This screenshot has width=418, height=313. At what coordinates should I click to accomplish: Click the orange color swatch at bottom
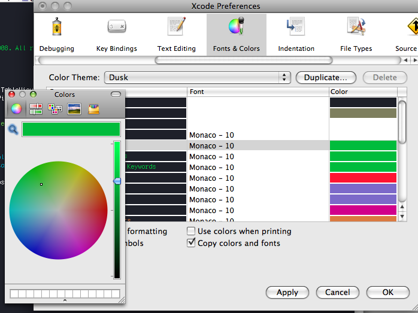point(363,218)
